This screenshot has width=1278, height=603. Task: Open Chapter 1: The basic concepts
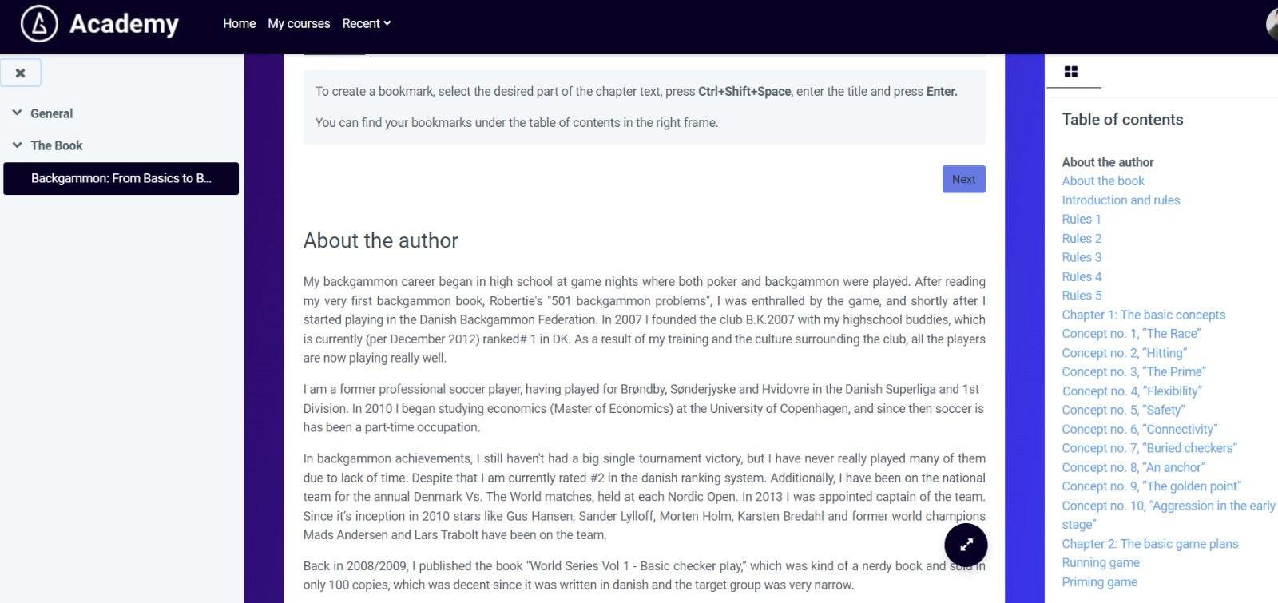(1143, 315)
